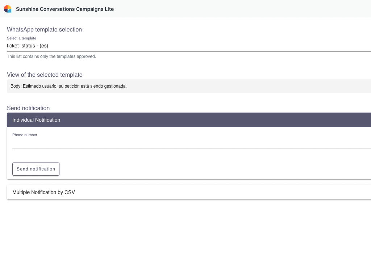Open the Select a template dropdown
The width and height of the screenshot is (371, 278).
point(189,46)
